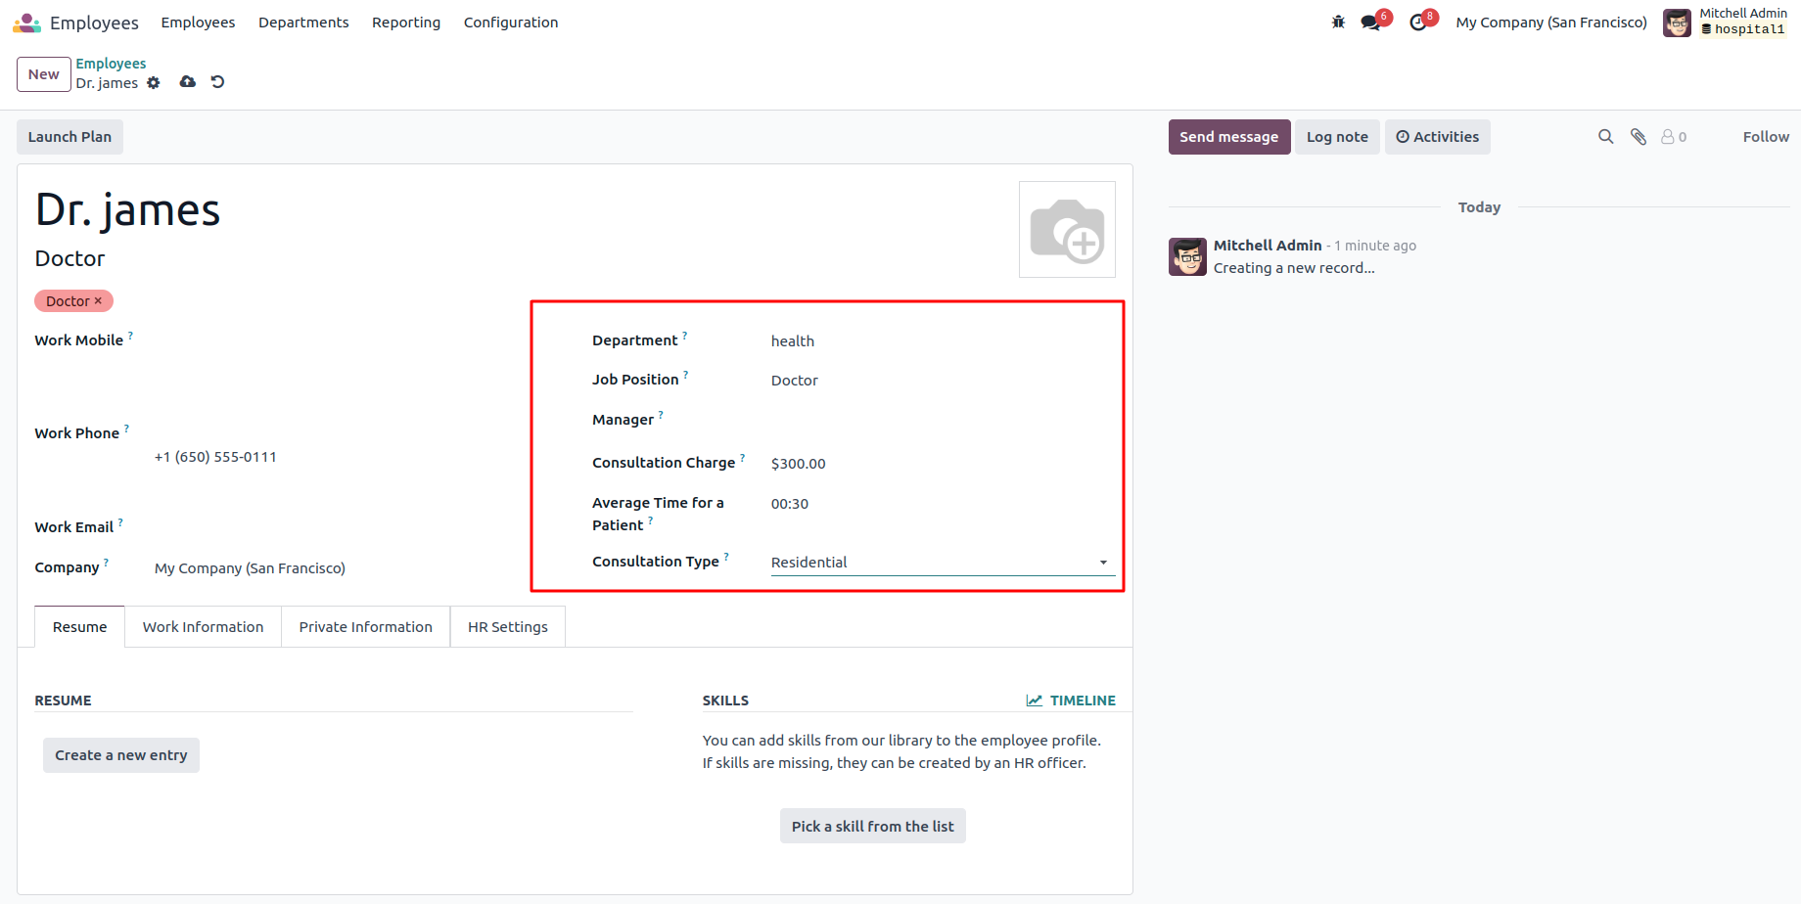The height and width of the screenshot is (904, 1801).
Task: Remove the Doctor tag
Action: click(98, 301)
